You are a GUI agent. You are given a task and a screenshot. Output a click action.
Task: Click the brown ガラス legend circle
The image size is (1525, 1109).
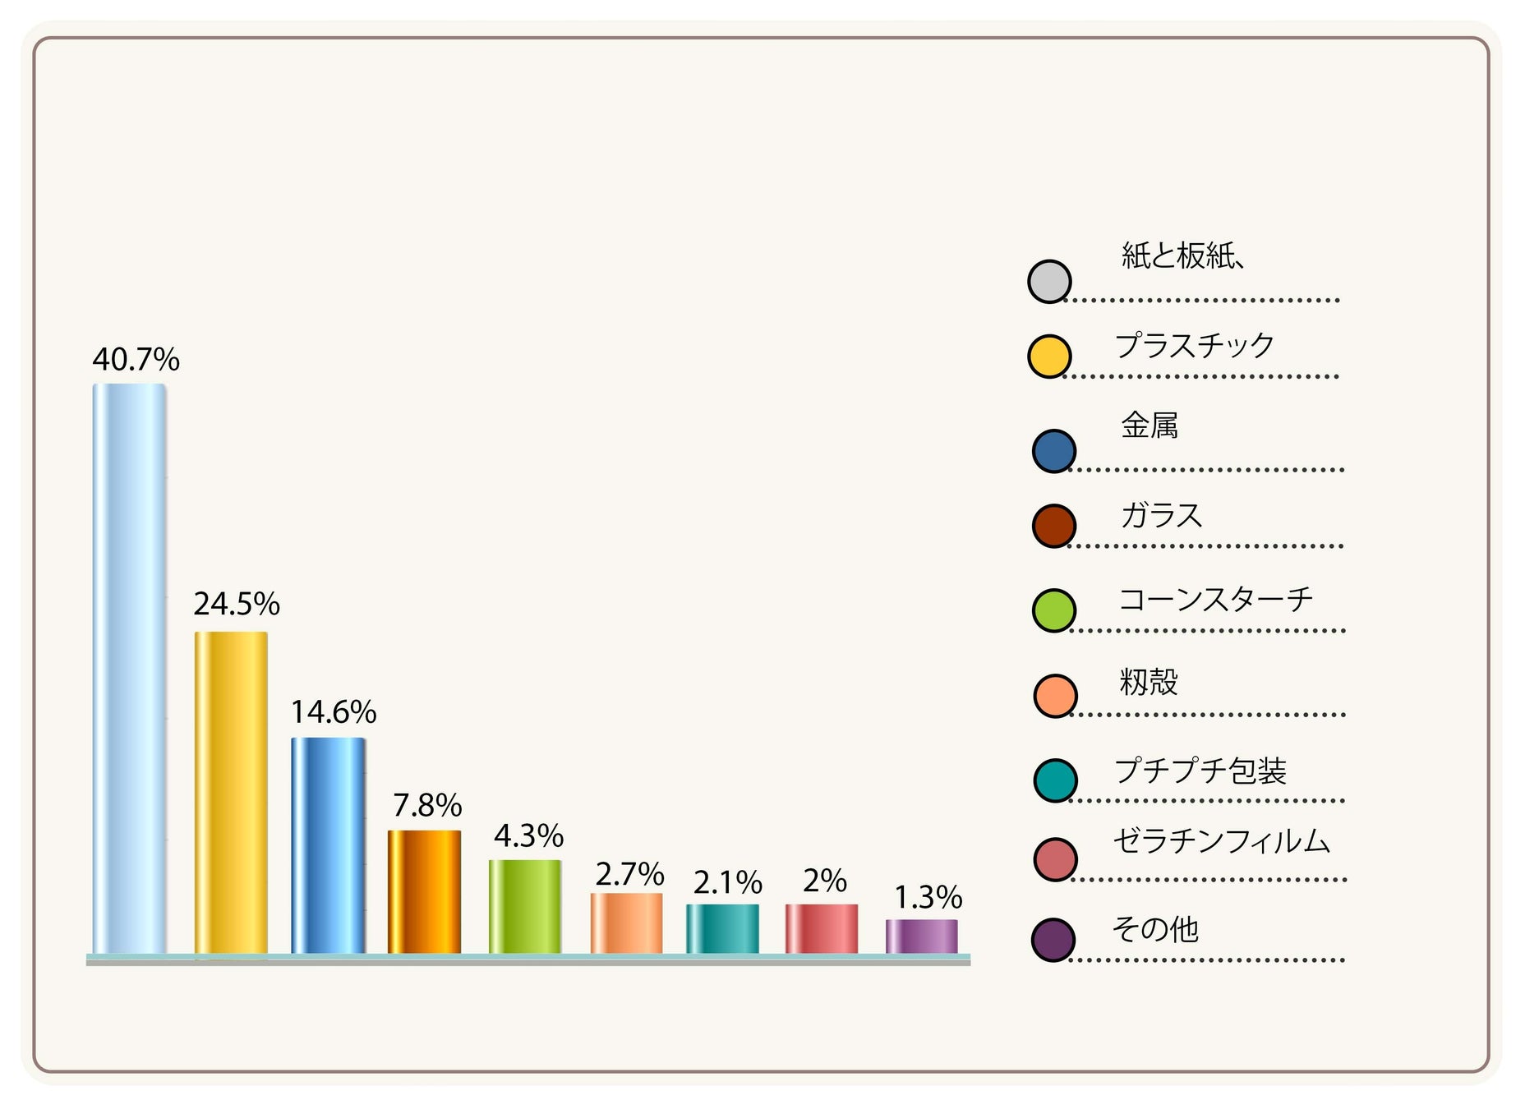coord(1054,527)
